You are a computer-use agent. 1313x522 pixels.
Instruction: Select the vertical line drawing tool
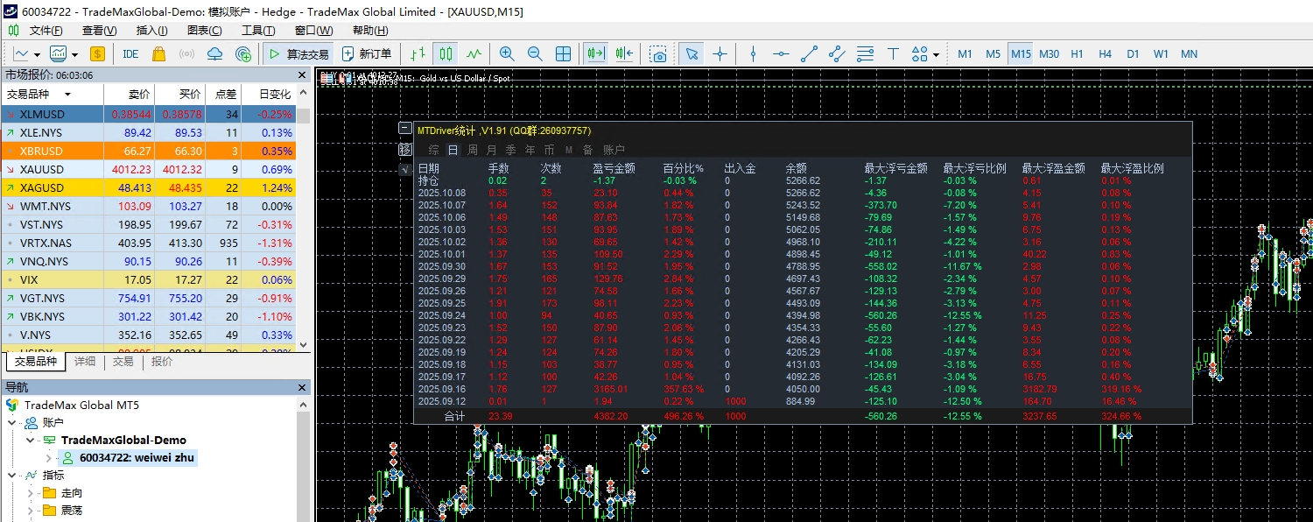[753, 53]
